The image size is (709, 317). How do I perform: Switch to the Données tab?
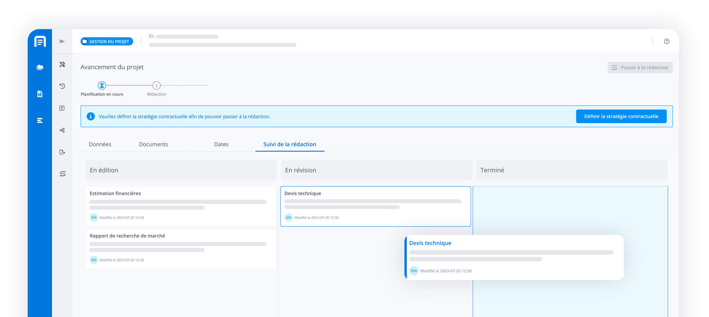100,144
